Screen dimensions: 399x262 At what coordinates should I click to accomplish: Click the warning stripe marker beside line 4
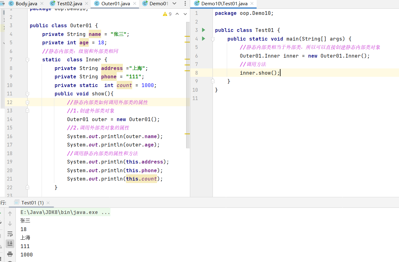187,36
